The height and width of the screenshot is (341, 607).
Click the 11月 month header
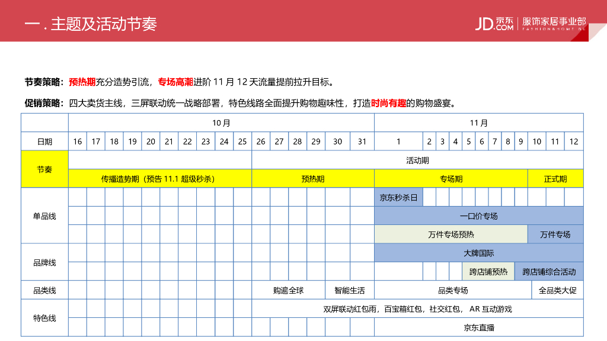[479, 123]
